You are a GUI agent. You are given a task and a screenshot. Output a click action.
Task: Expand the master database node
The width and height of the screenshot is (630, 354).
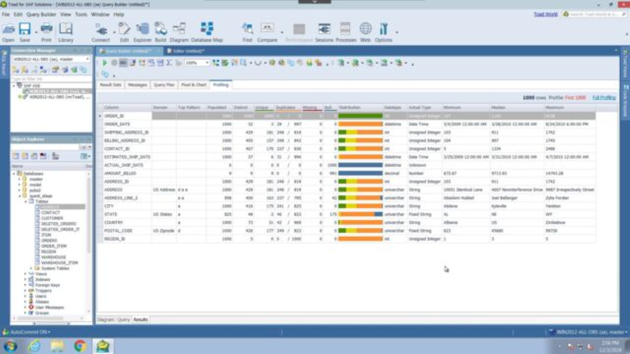[x=20, y=179]
